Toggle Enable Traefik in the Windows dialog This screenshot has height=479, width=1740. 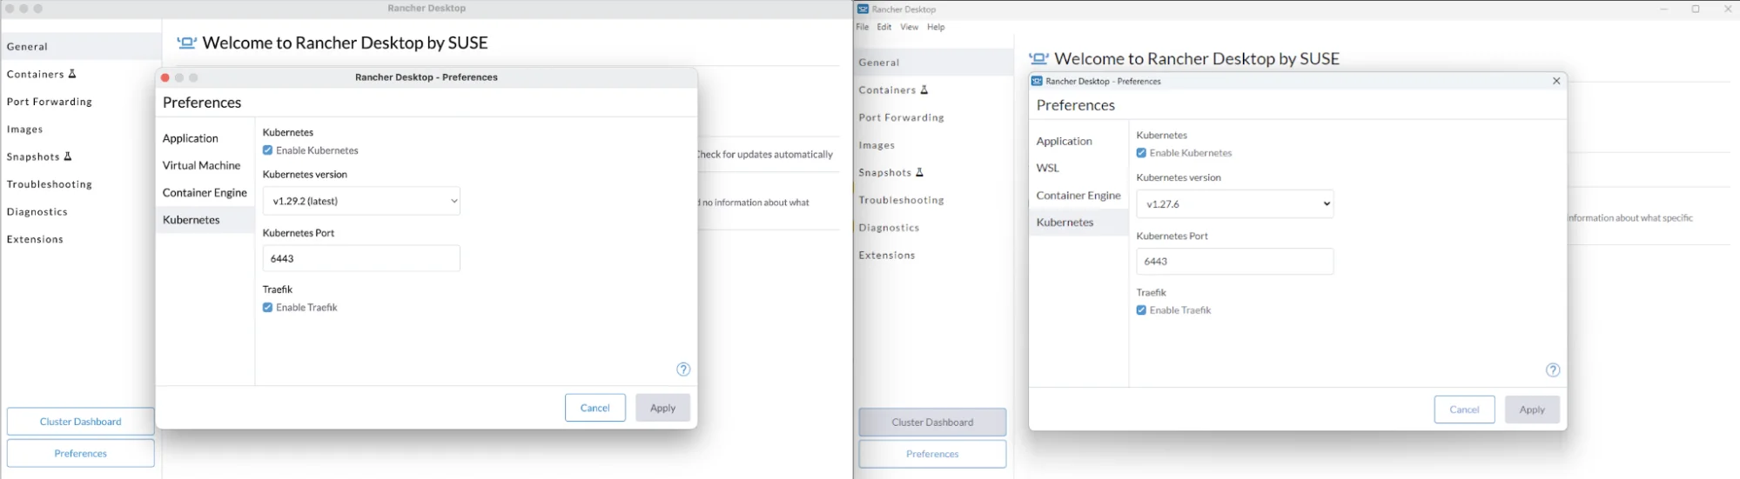[x=1141, y=310]
